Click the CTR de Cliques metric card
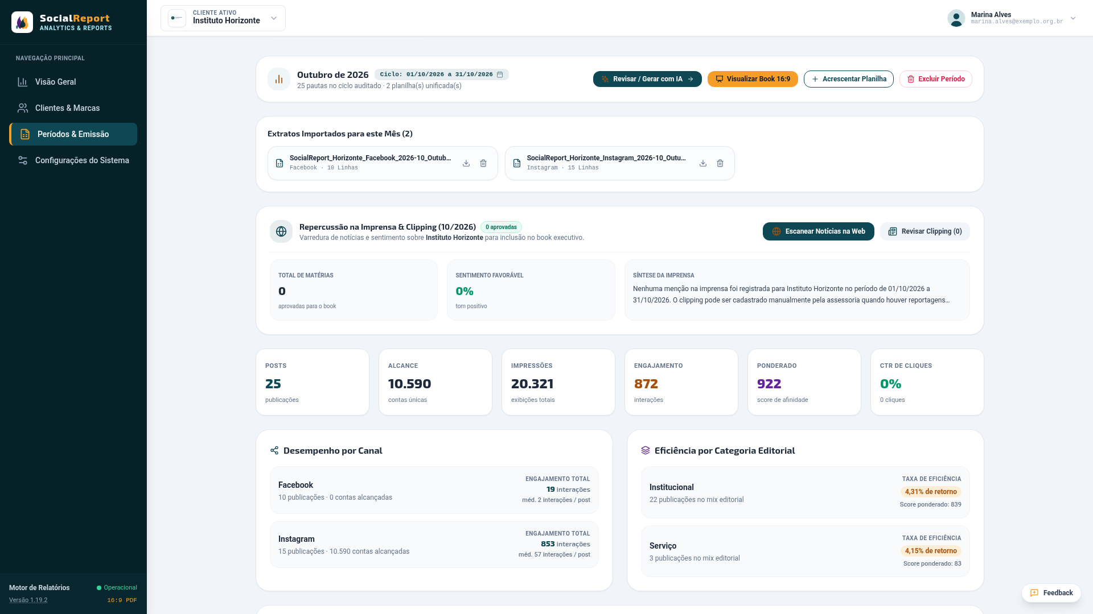Image resolution: width=1093 pixels, height=614 pixels. point(927,382)
